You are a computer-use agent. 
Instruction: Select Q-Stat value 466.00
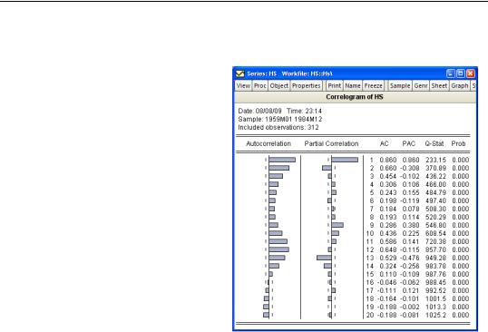435,184
